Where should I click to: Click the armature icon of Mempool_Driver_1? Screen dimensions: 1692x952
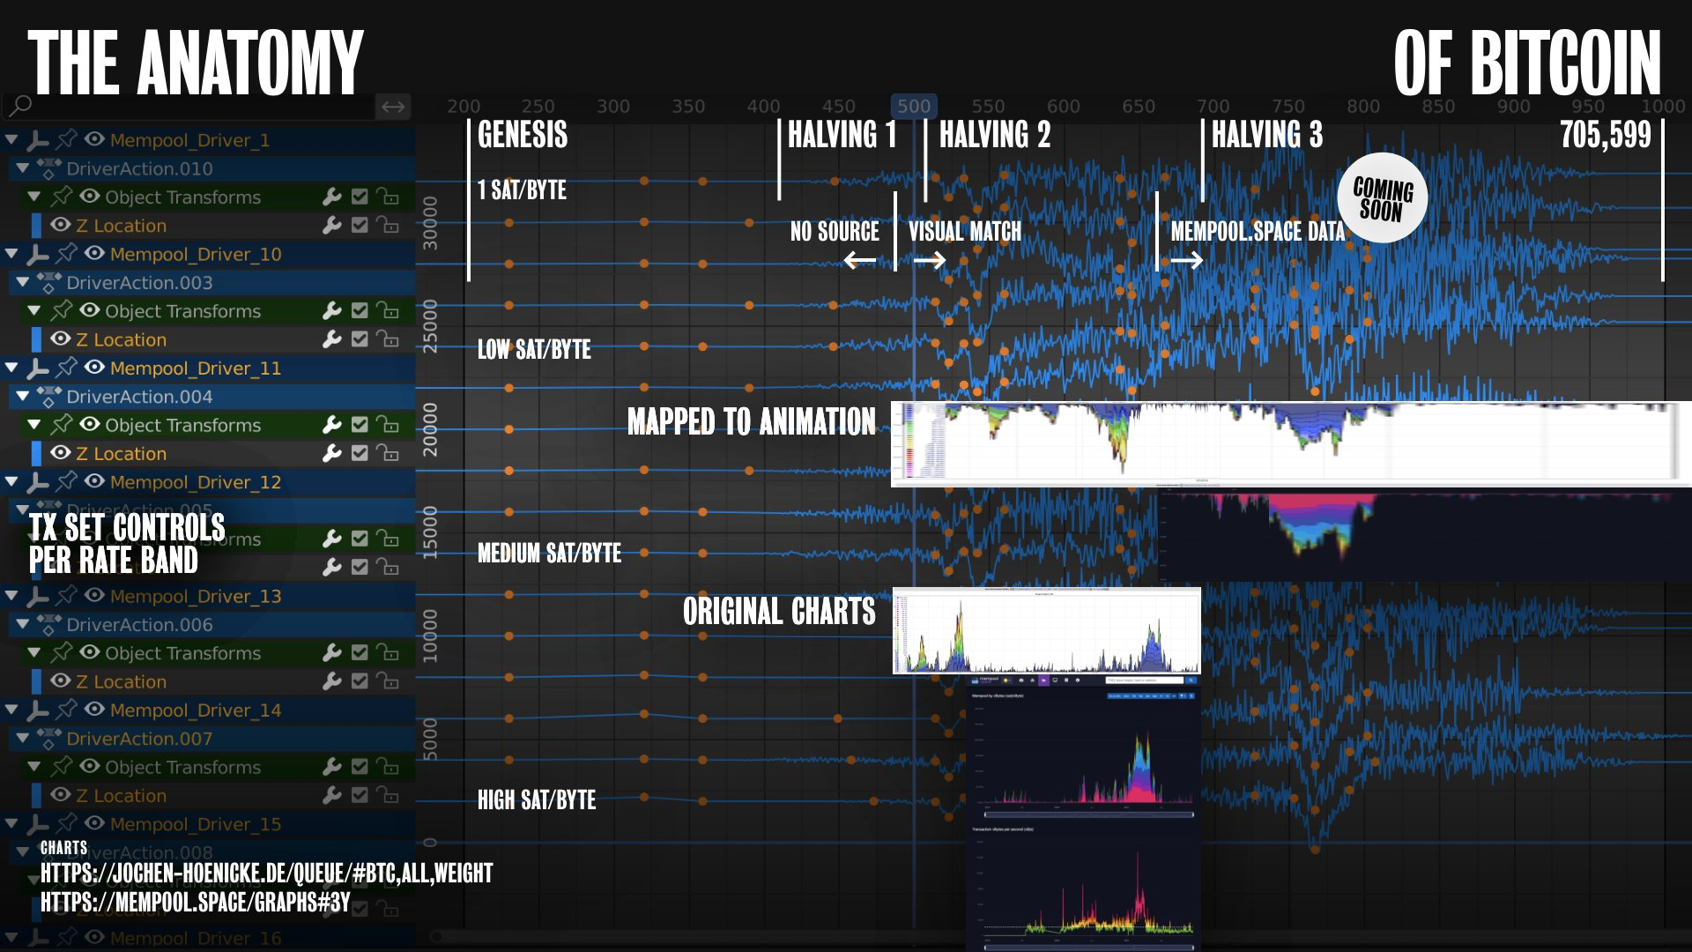(x=38, y=139)
